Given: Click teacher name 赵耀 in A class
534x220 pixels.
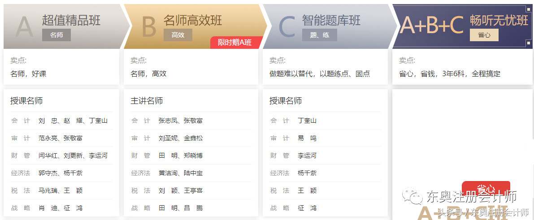Looking at the screenshot, I should click(73, 121).
